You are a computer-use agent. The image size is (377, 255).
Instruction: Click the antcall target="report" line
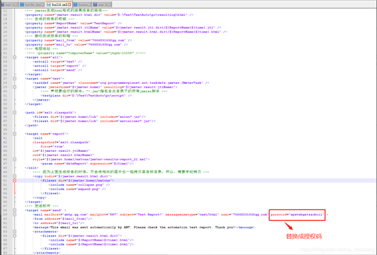(59, 66)
